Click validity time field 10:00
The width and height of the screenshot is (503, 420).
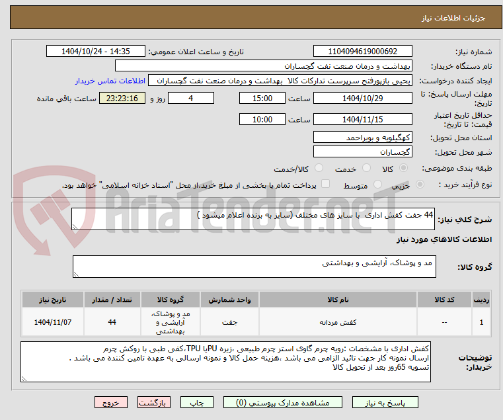(x=262, y=119)
